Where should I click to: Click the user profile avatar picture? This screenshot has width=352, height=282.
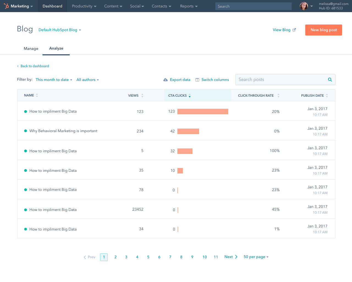click(x=304, y=6)
